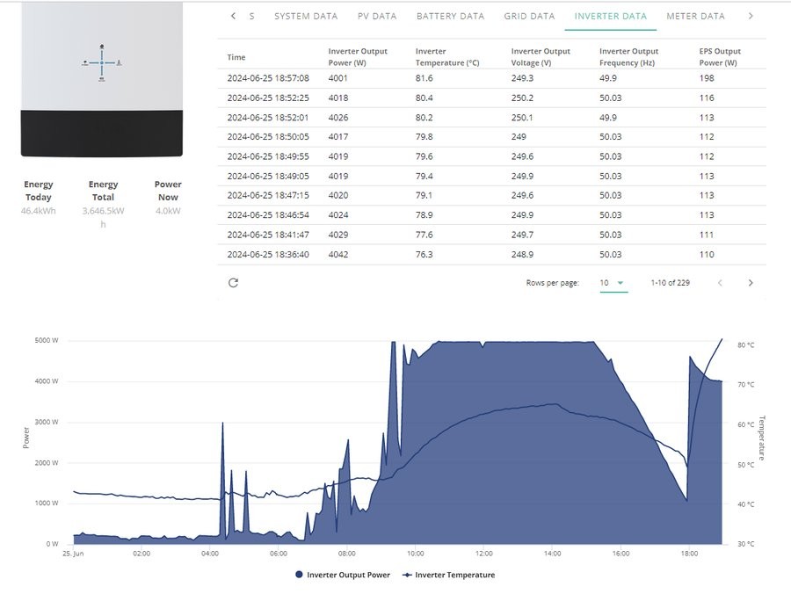The width and height of the screenshot is (791, 594).
Task: Select the INVERTER DATA tab
Action: (611, 16)
